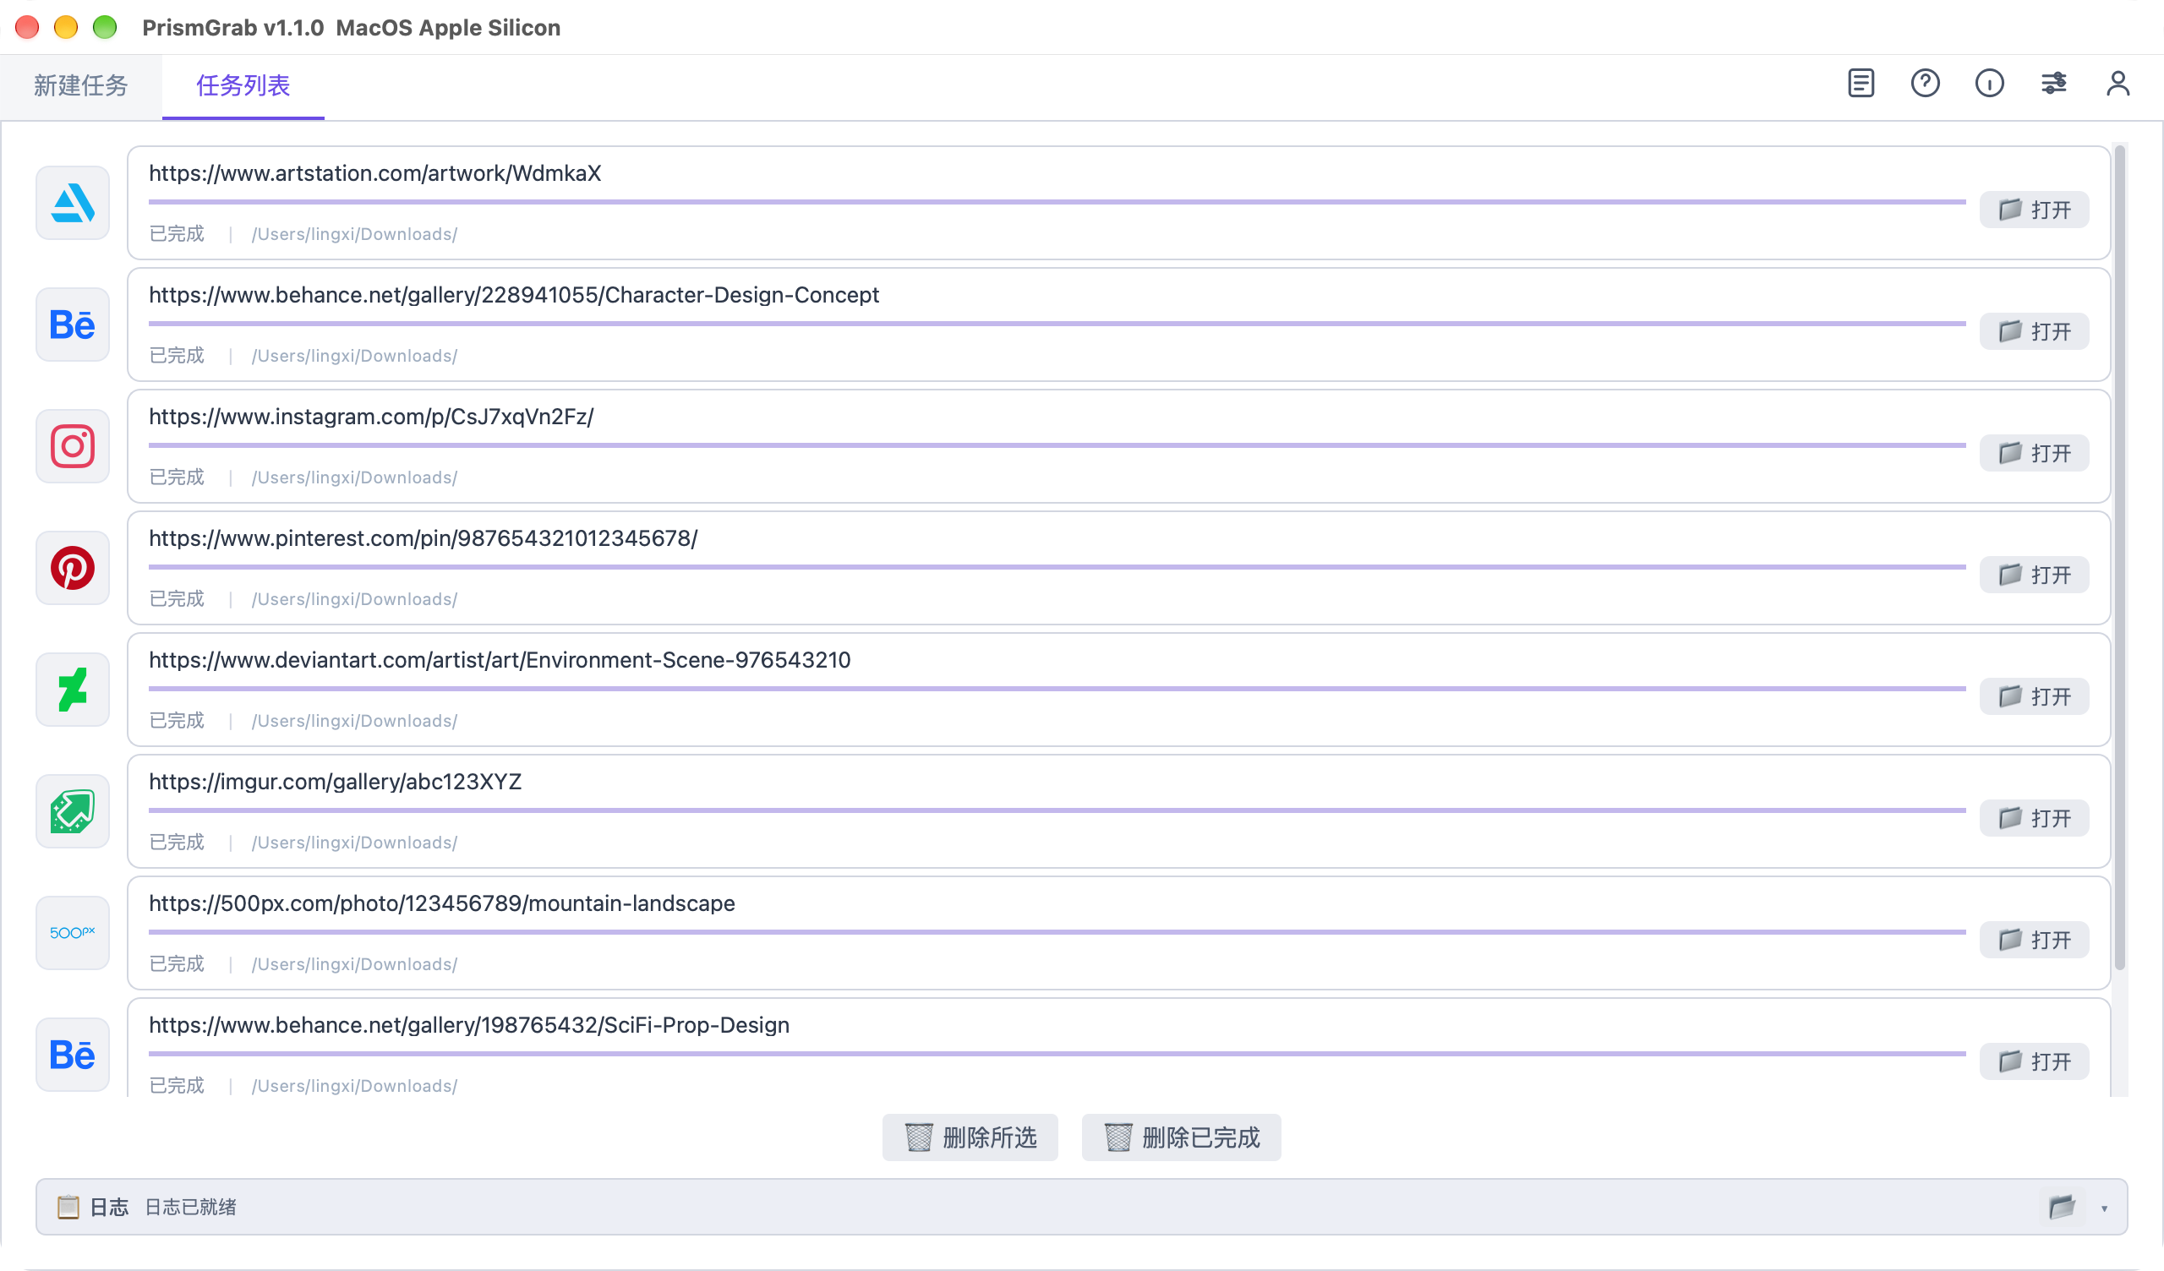Open the pinterest pin task folder
The width and height of the screenshot is (2164, 1271).
click(x=2035, y=575)
